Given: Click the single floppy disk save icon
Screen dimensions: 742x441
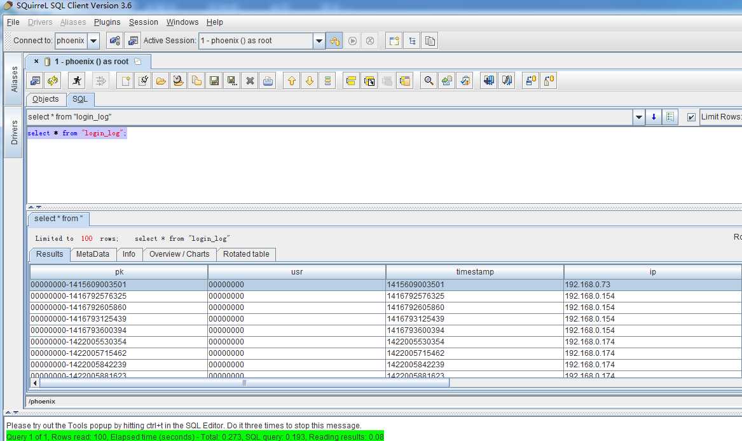Looking at the screenshot, I should click(x=214, y=81).
